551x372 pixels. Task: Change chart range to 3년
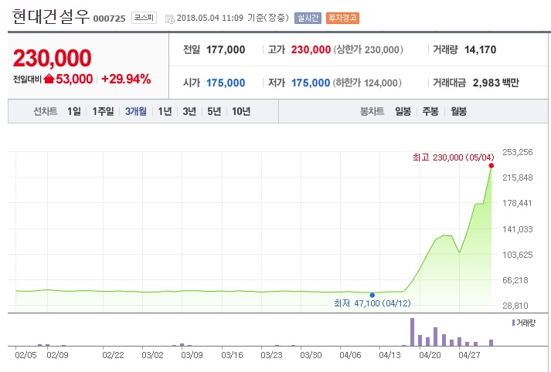point(189,111)
